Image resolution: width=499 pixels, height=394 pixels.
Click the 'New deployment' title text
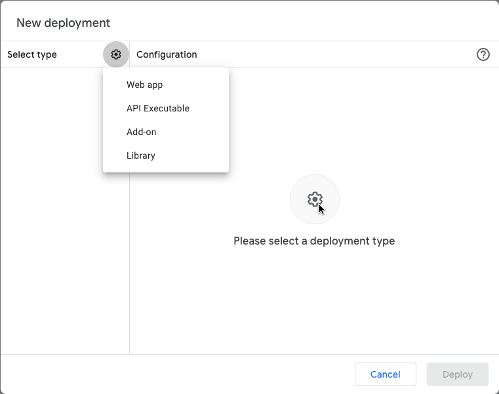64,23
